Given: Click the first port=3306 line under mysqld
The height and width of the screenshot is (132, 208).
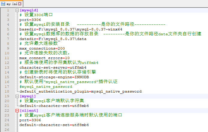Looking at the screenshot, I should [30, 20].
